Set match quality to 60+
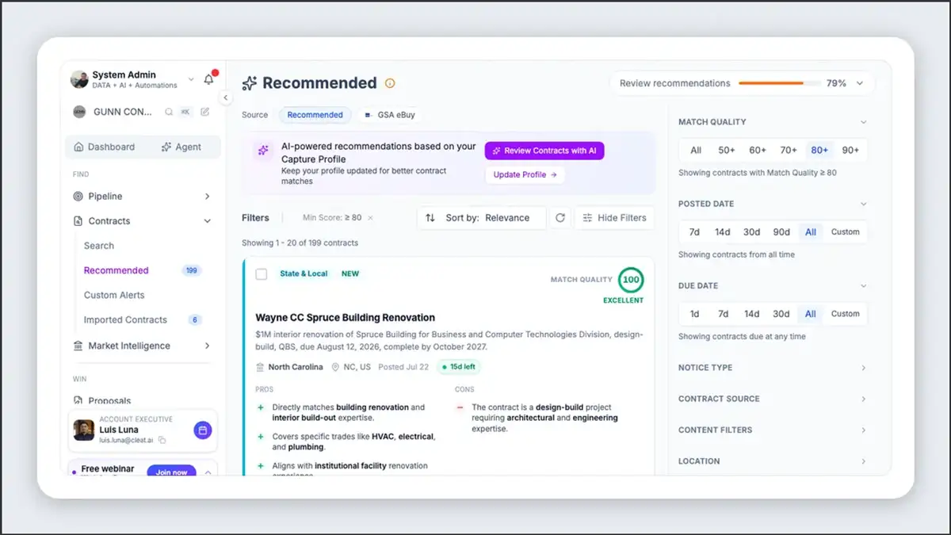951x535 pixels. point(758,151)
